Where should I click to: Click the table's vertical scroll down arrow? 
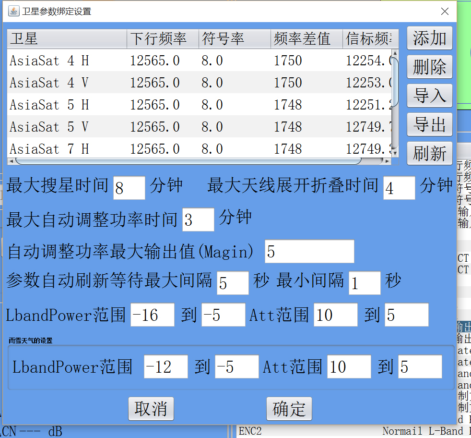tap(395, 153)
